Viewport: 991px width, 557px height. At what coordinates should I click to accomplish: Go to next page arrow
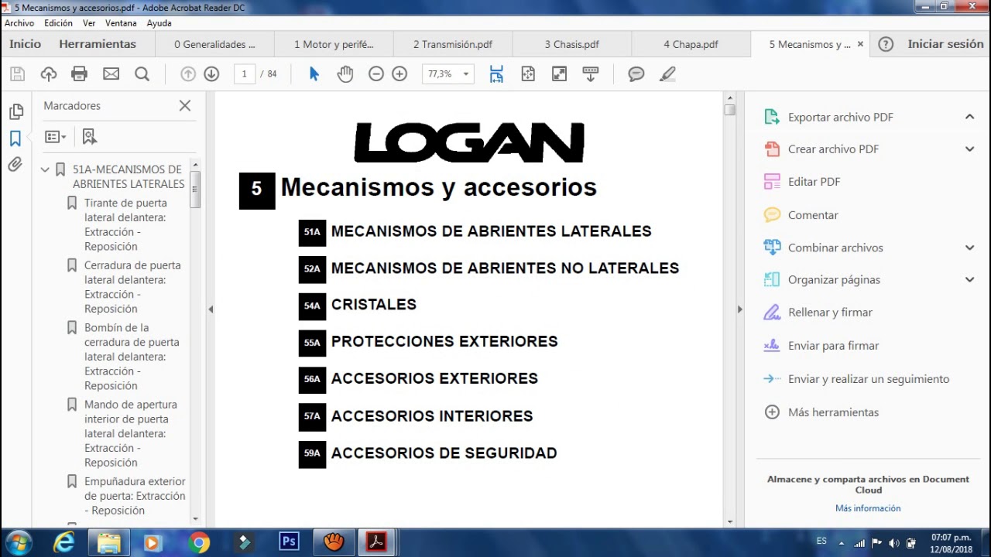click(x=211, y=74)
